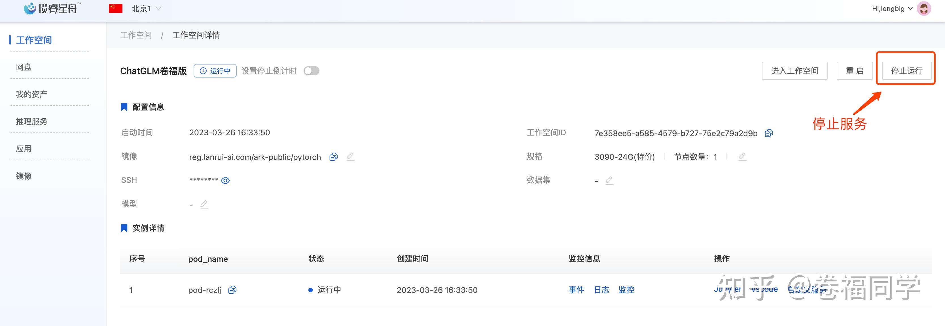The width and height of the screenshot is (945, 326).
Task: Reveal the hidden SSH password
Action: pyautogui.click(x=225, y=181)
